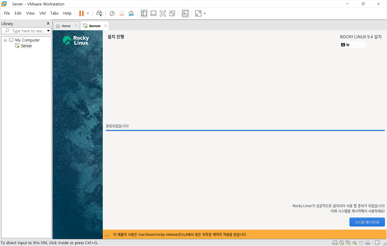Open the library search dropdown arrow
387x246 pixels.
(x=48, y=31)
